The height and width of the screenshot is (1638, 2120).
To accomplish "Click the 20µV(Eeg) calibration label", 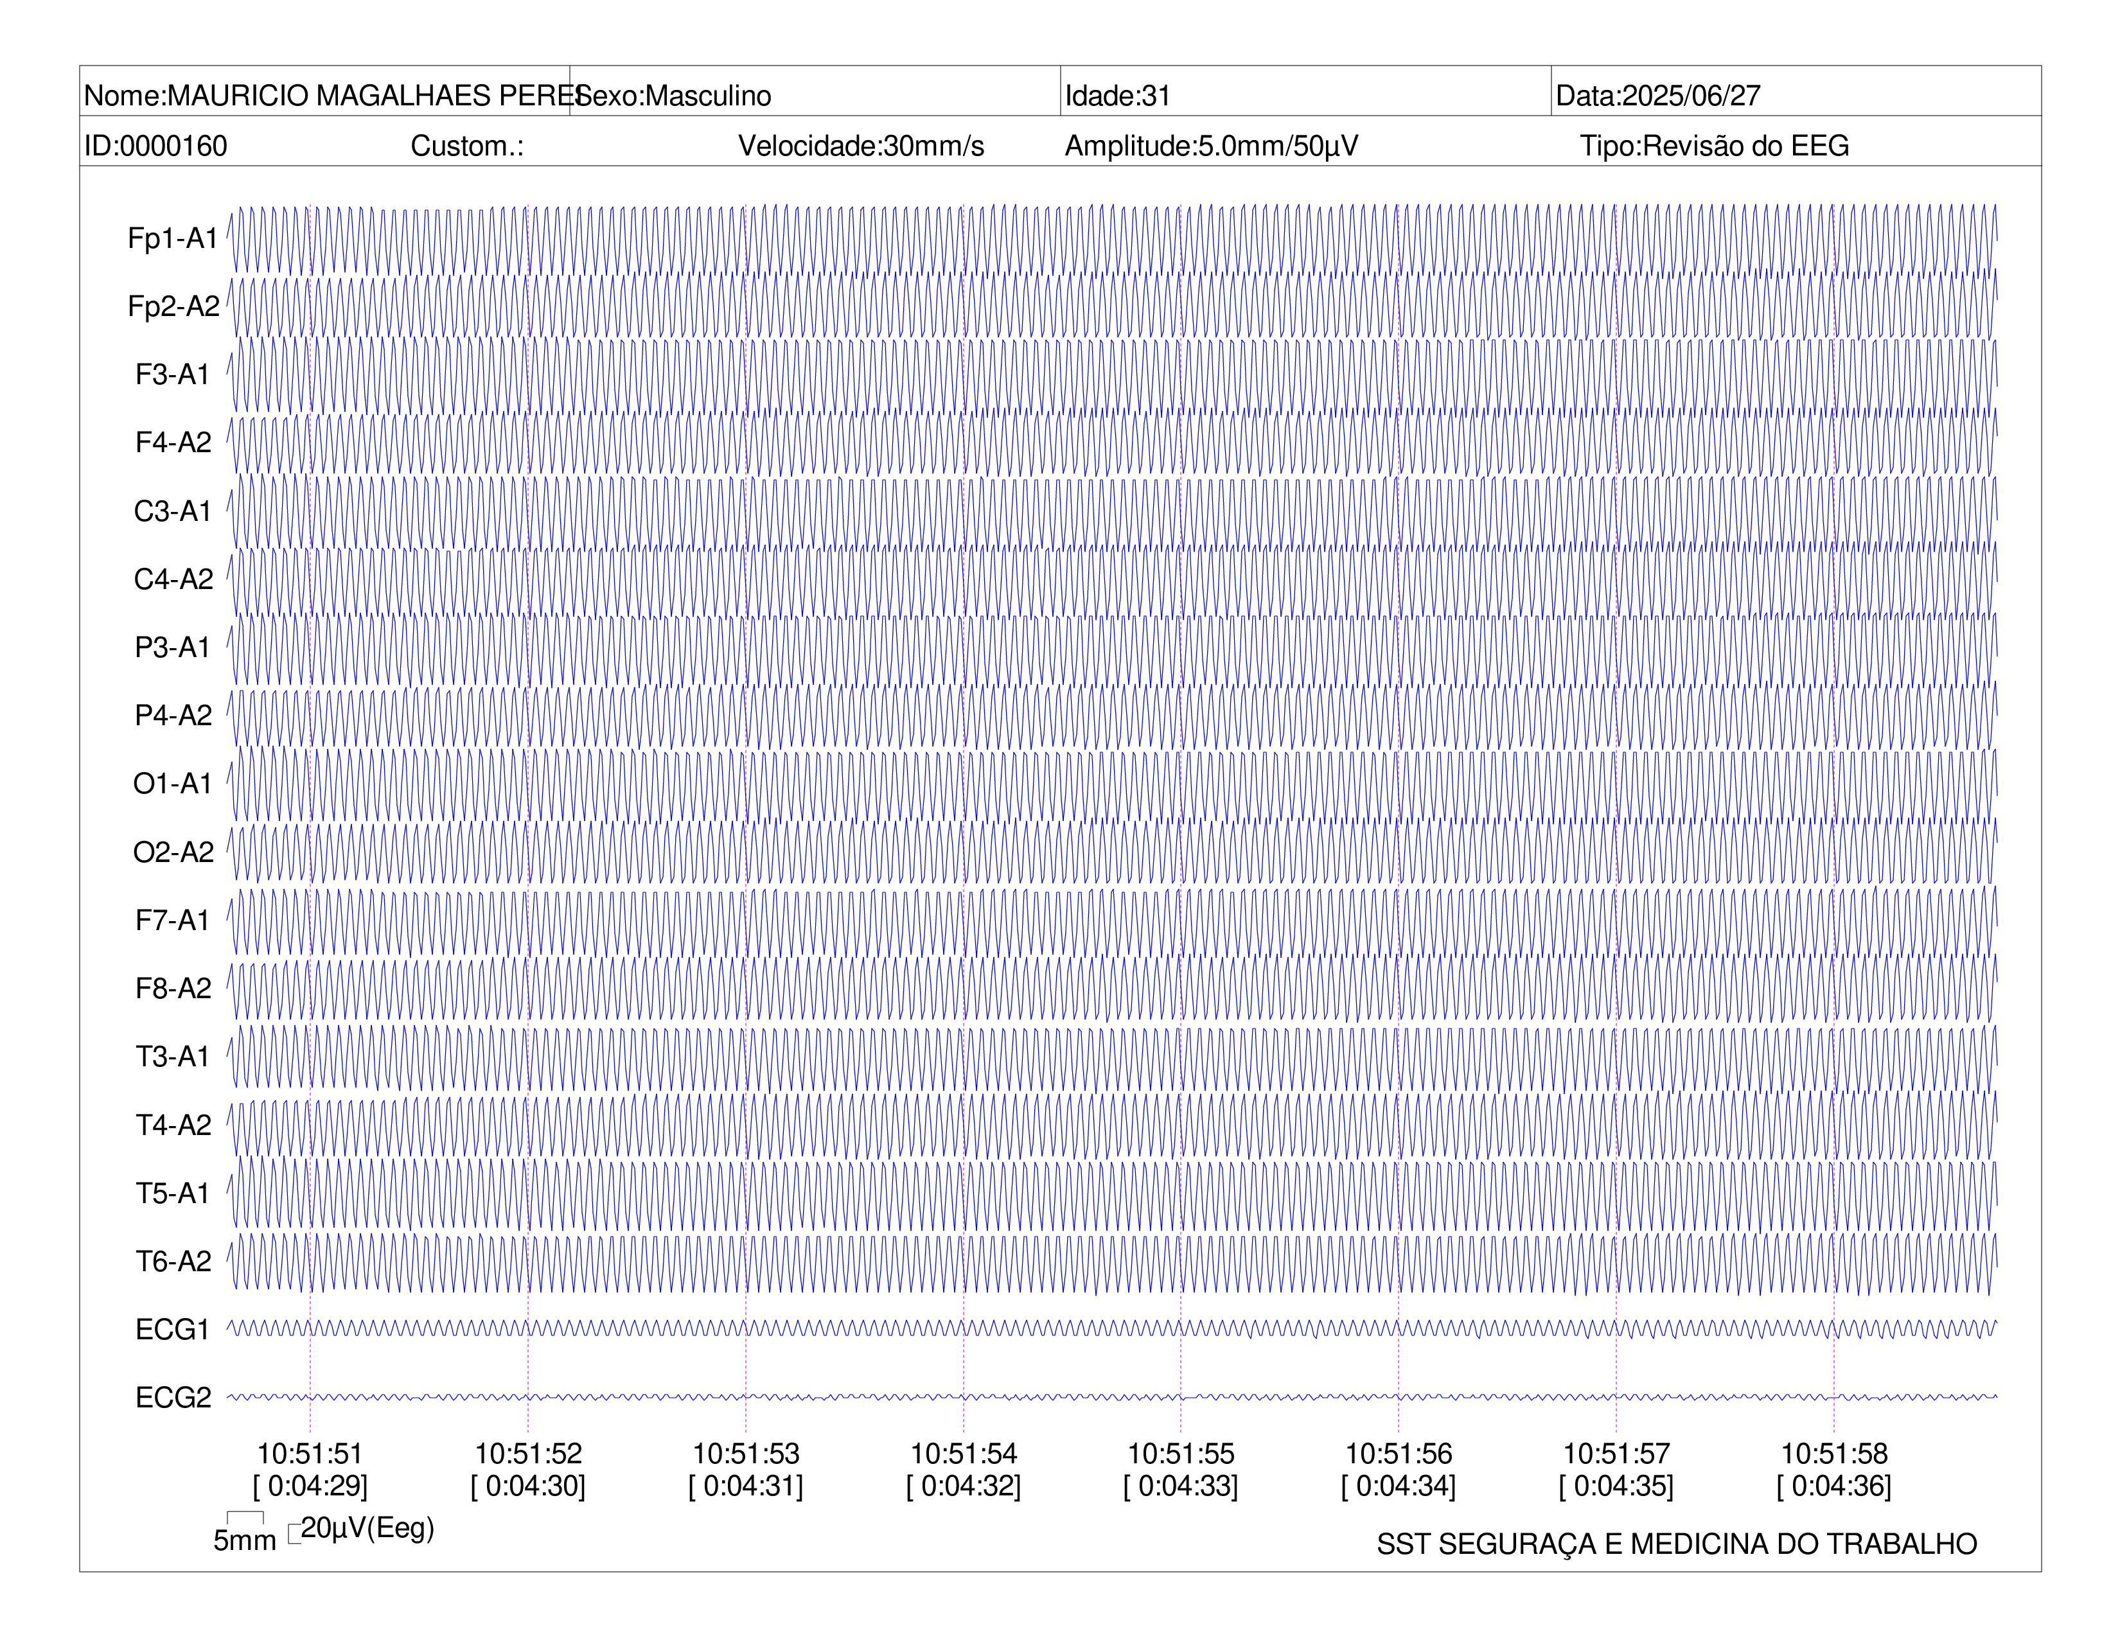I will click(367, 1528).
